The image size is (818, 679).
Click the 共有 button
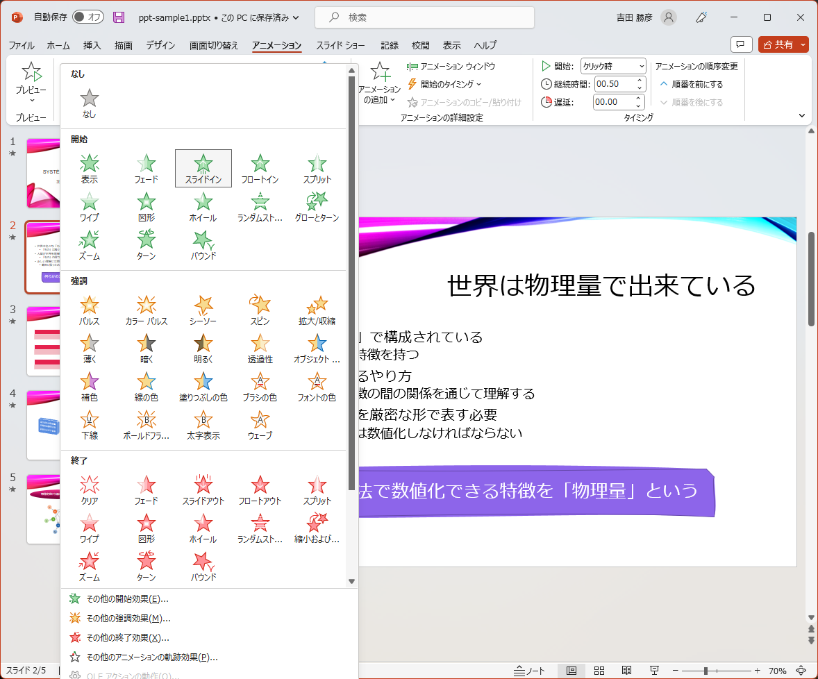click(x=783, y=44)
